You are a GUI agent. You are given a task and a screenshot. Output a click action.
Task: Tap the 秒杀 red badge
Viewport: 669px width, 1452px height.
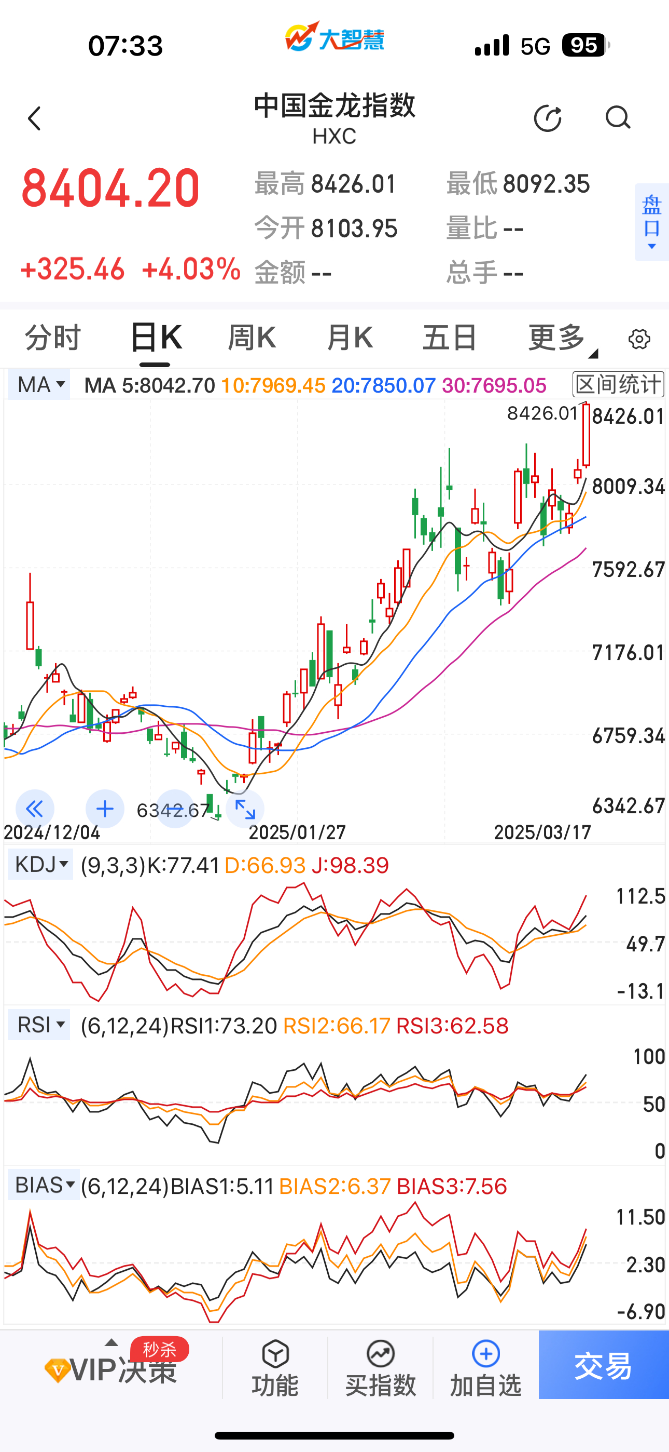(x=159, y=1350)
